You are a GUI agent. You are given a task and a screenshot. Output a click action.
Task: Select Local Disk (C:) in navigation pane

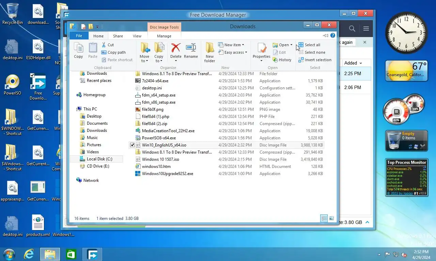96,159
